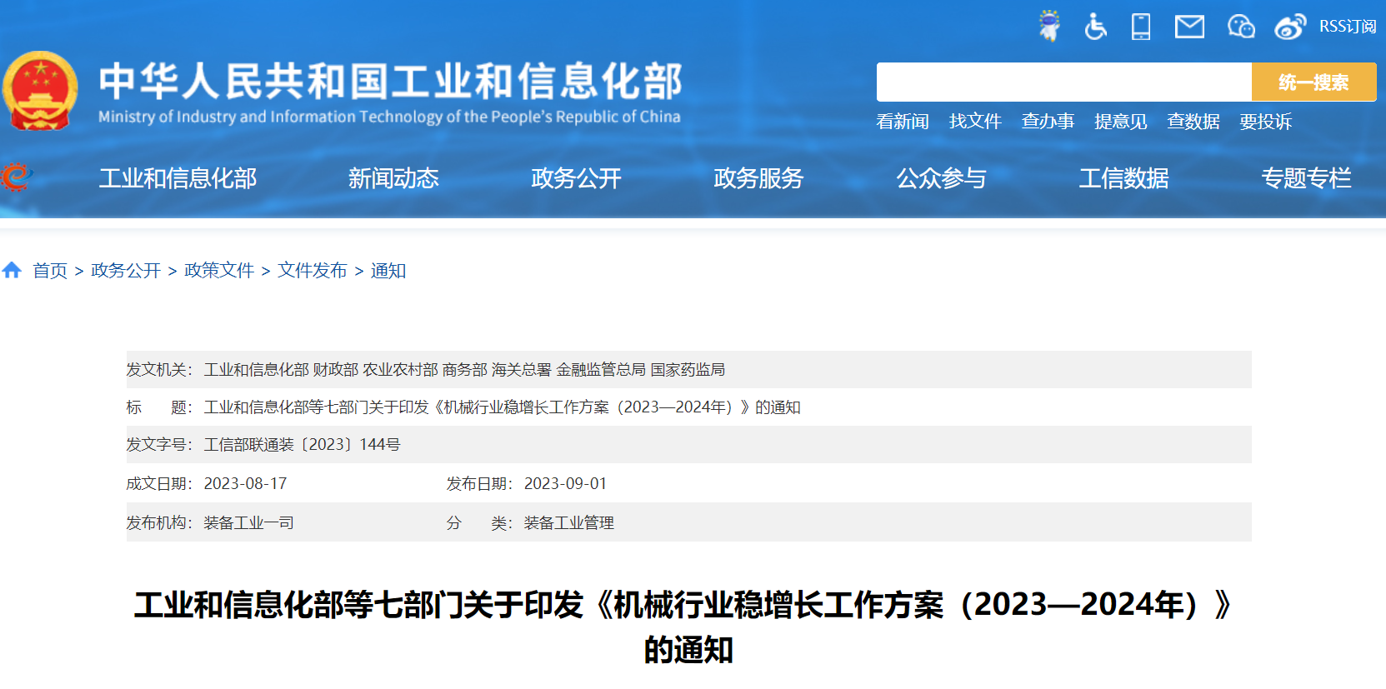Open the 要投诉 quick link
Viewport: 1386px width, 689px height.
click(x=1265, y=122)
